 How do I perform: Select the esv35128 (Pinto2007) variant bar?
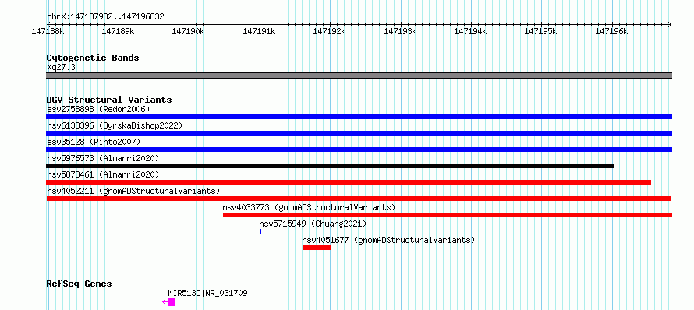click(x=359, y=150)
